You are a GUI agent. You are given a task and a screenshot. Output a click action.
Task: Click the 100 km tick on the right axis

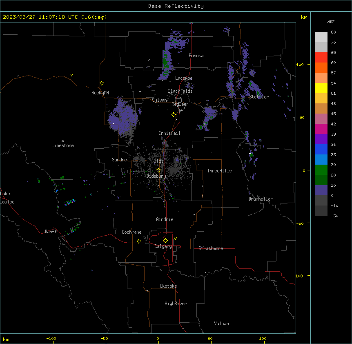pos(300,65)
